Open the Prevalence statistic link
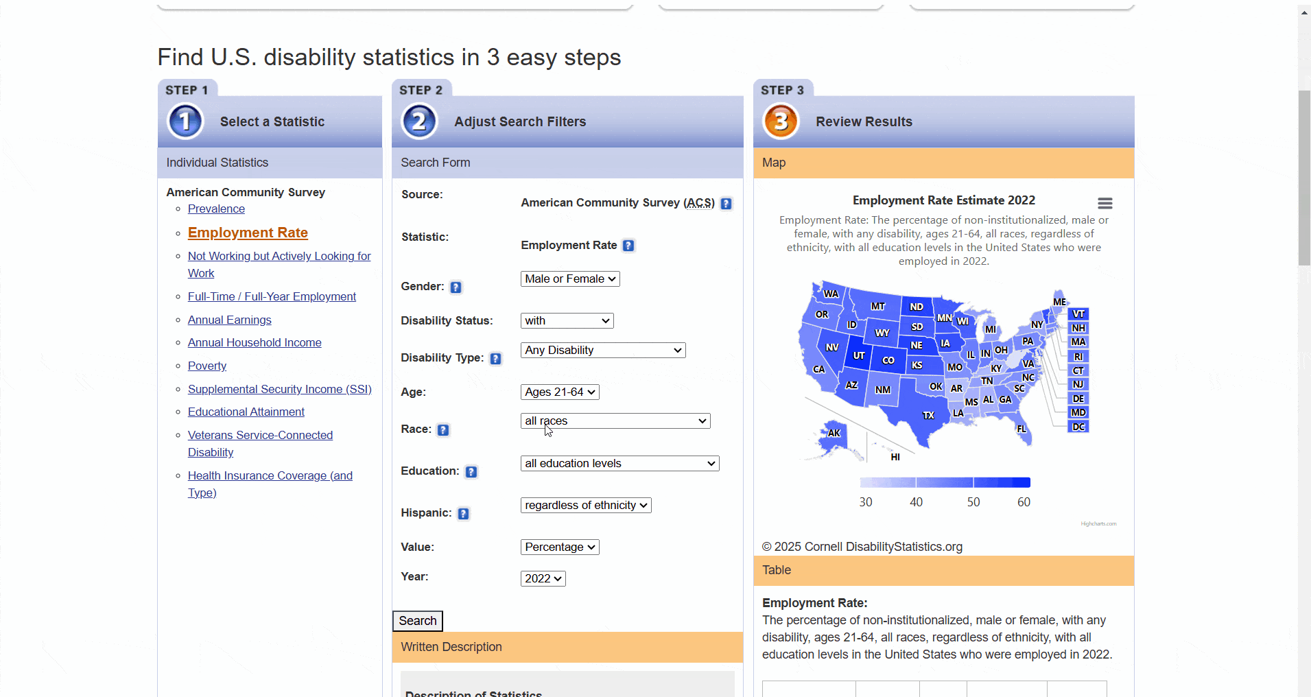The width and height of the screenshot is (1311, 697). pos(216,209)
